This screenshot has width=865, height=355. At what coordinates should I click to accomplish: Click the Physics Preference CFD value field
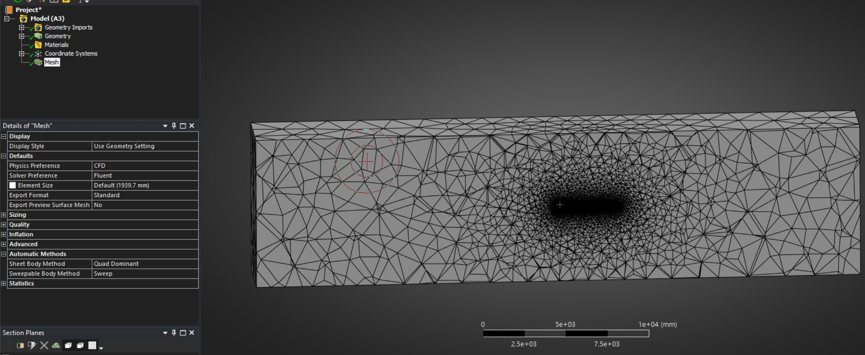tap(144, 166)
